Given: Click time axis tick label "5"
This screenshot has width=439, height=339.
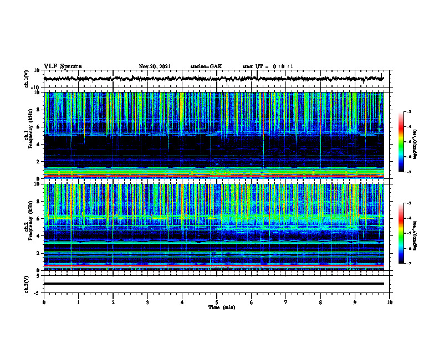Looking at the screenshot, I should [217, 302].
